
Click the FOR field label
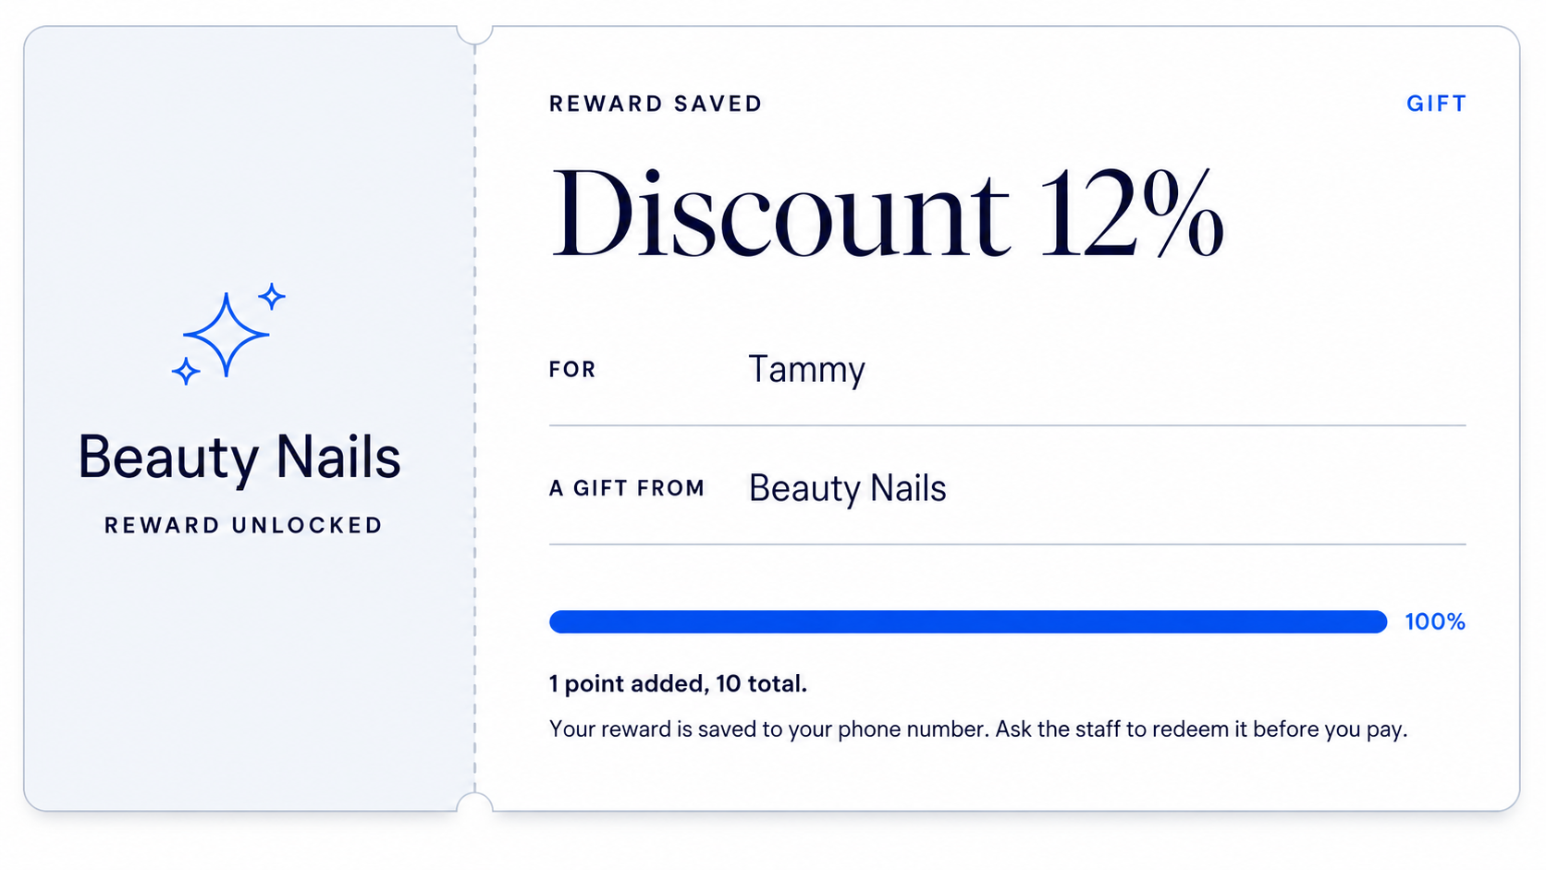[x=572, y=370]
